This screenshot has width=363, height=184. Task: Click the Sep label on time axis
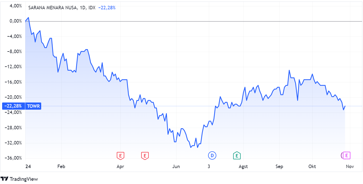coord(279,166)
